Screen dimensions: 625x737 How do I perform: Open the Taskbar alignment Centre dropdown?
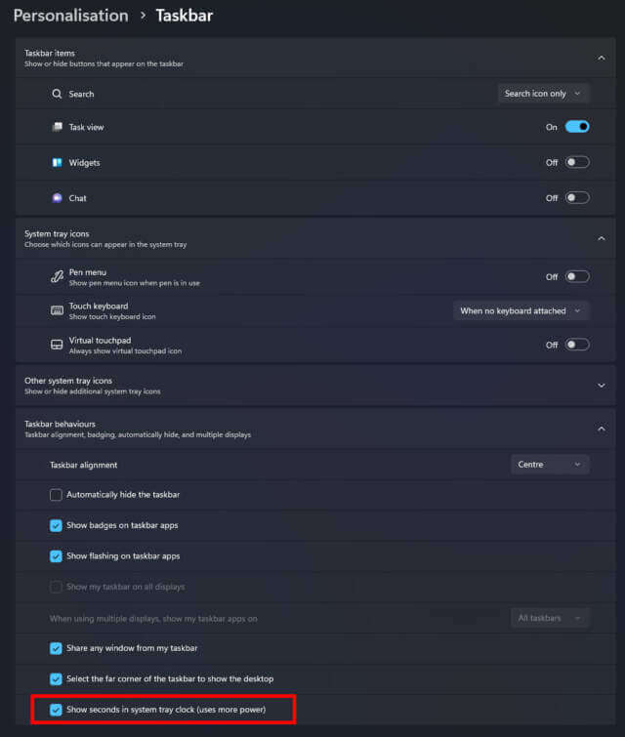pos(550,465)
